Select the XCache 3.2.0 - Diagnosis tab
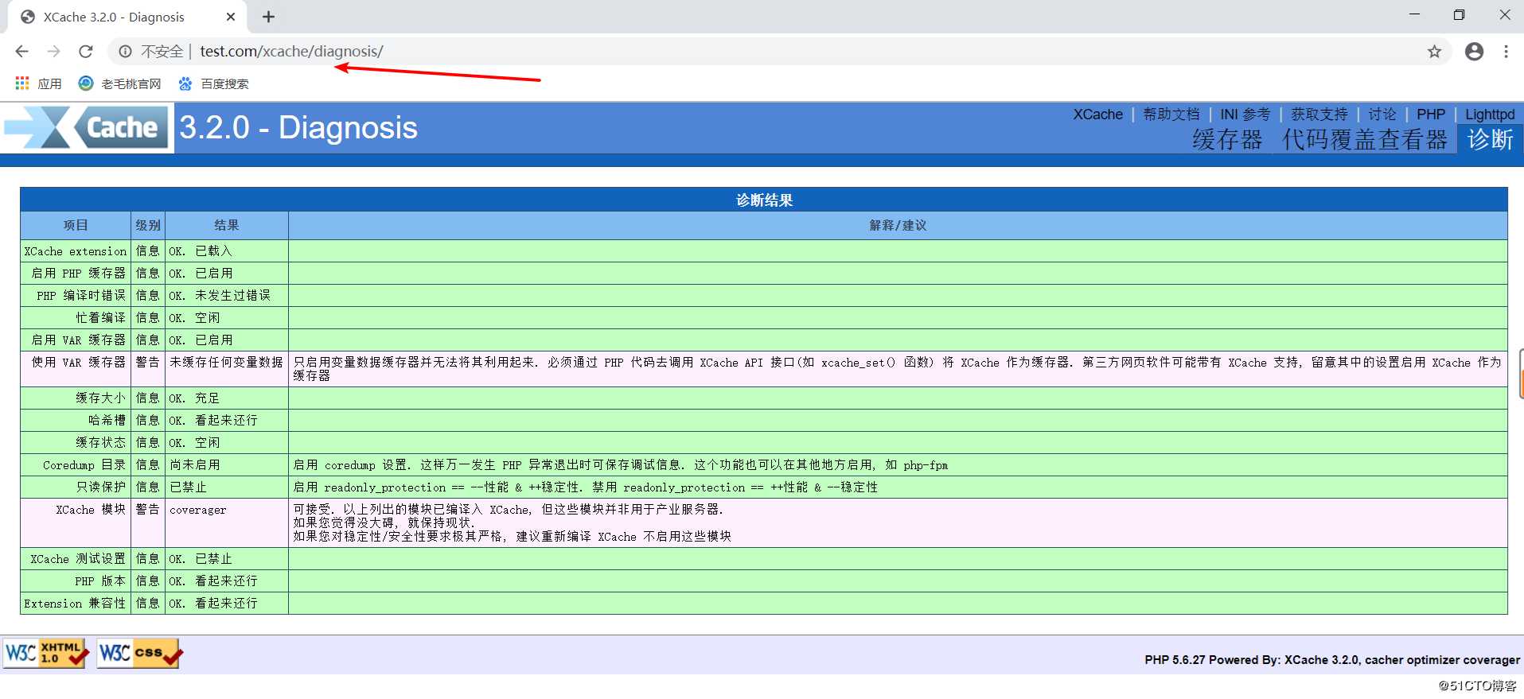 pyautogui.click(x=127, y=17)
